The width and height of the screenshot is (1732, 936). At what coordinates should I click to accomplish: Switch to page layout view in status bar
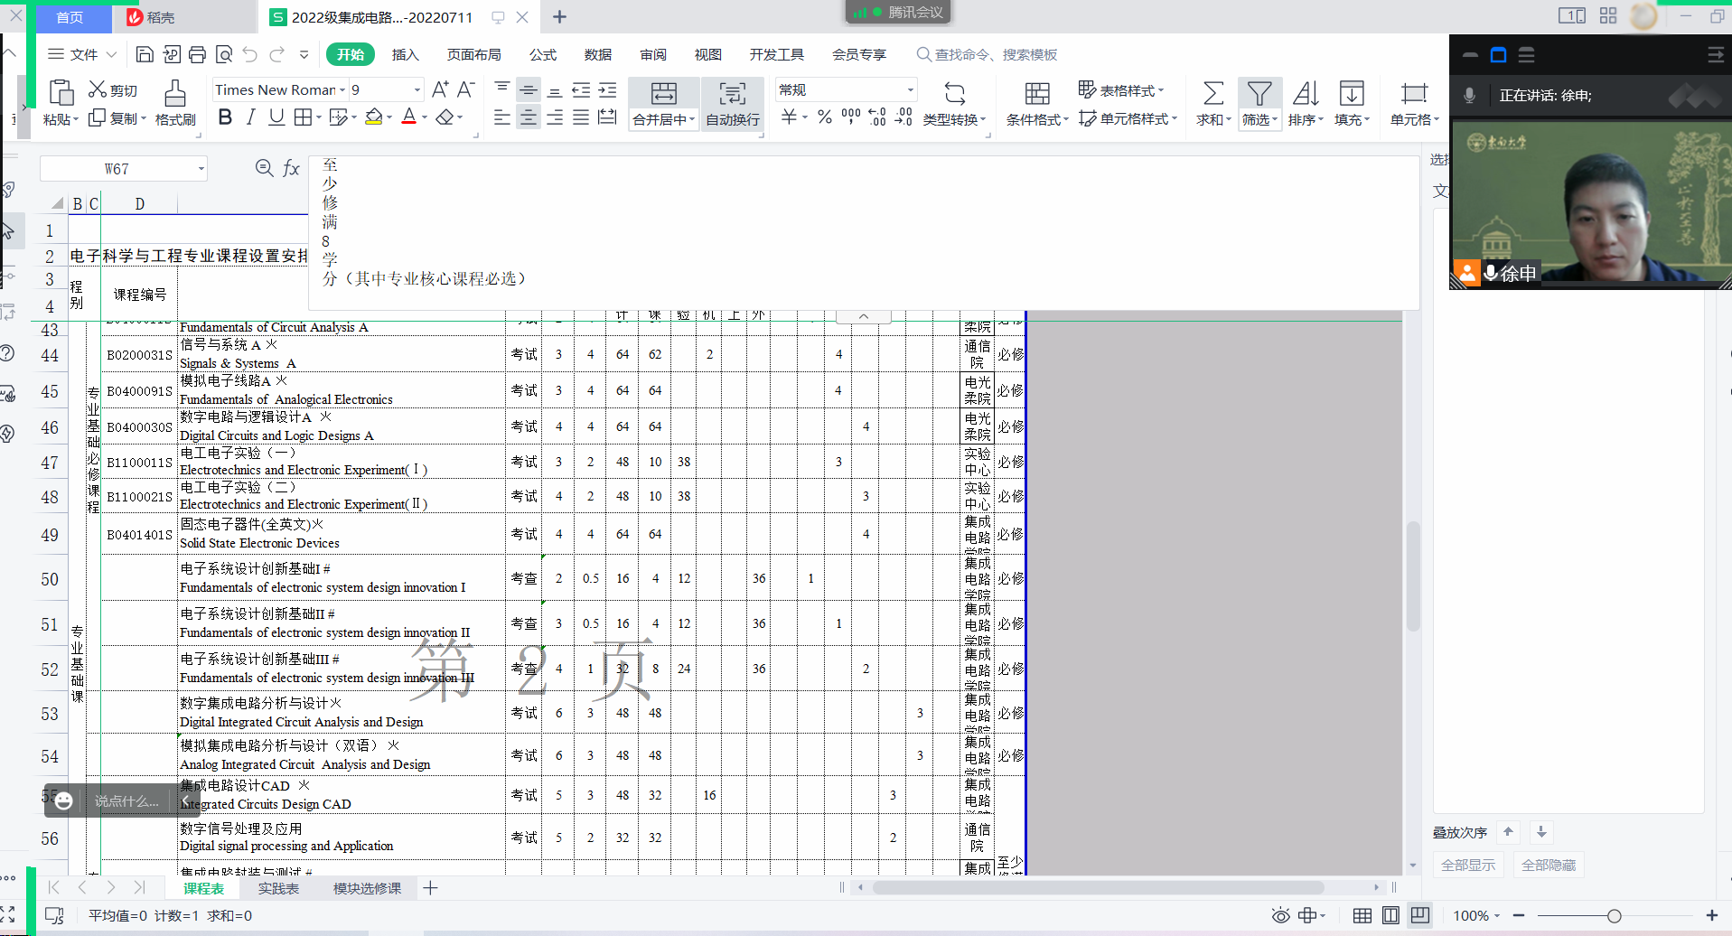coord(1390,915)
